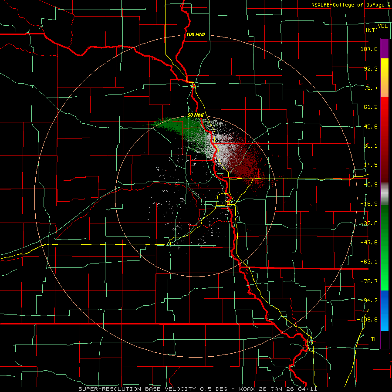Pick the purple segment of the color bar
The image size is (392, 392).
(385, 48)
